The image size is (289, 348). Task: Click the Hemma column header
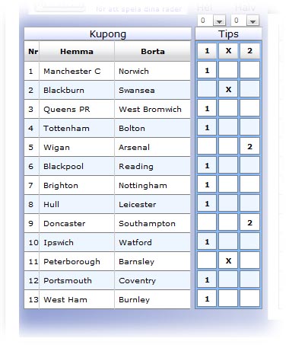(x=77, y=51)
